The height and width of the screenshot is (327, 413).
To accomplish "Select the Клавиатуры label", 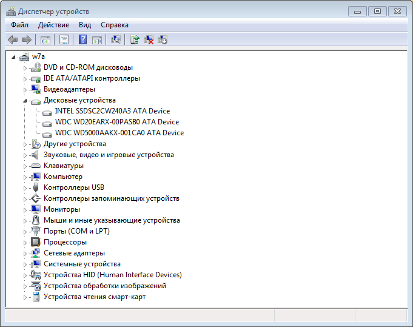I will (64, 166).
